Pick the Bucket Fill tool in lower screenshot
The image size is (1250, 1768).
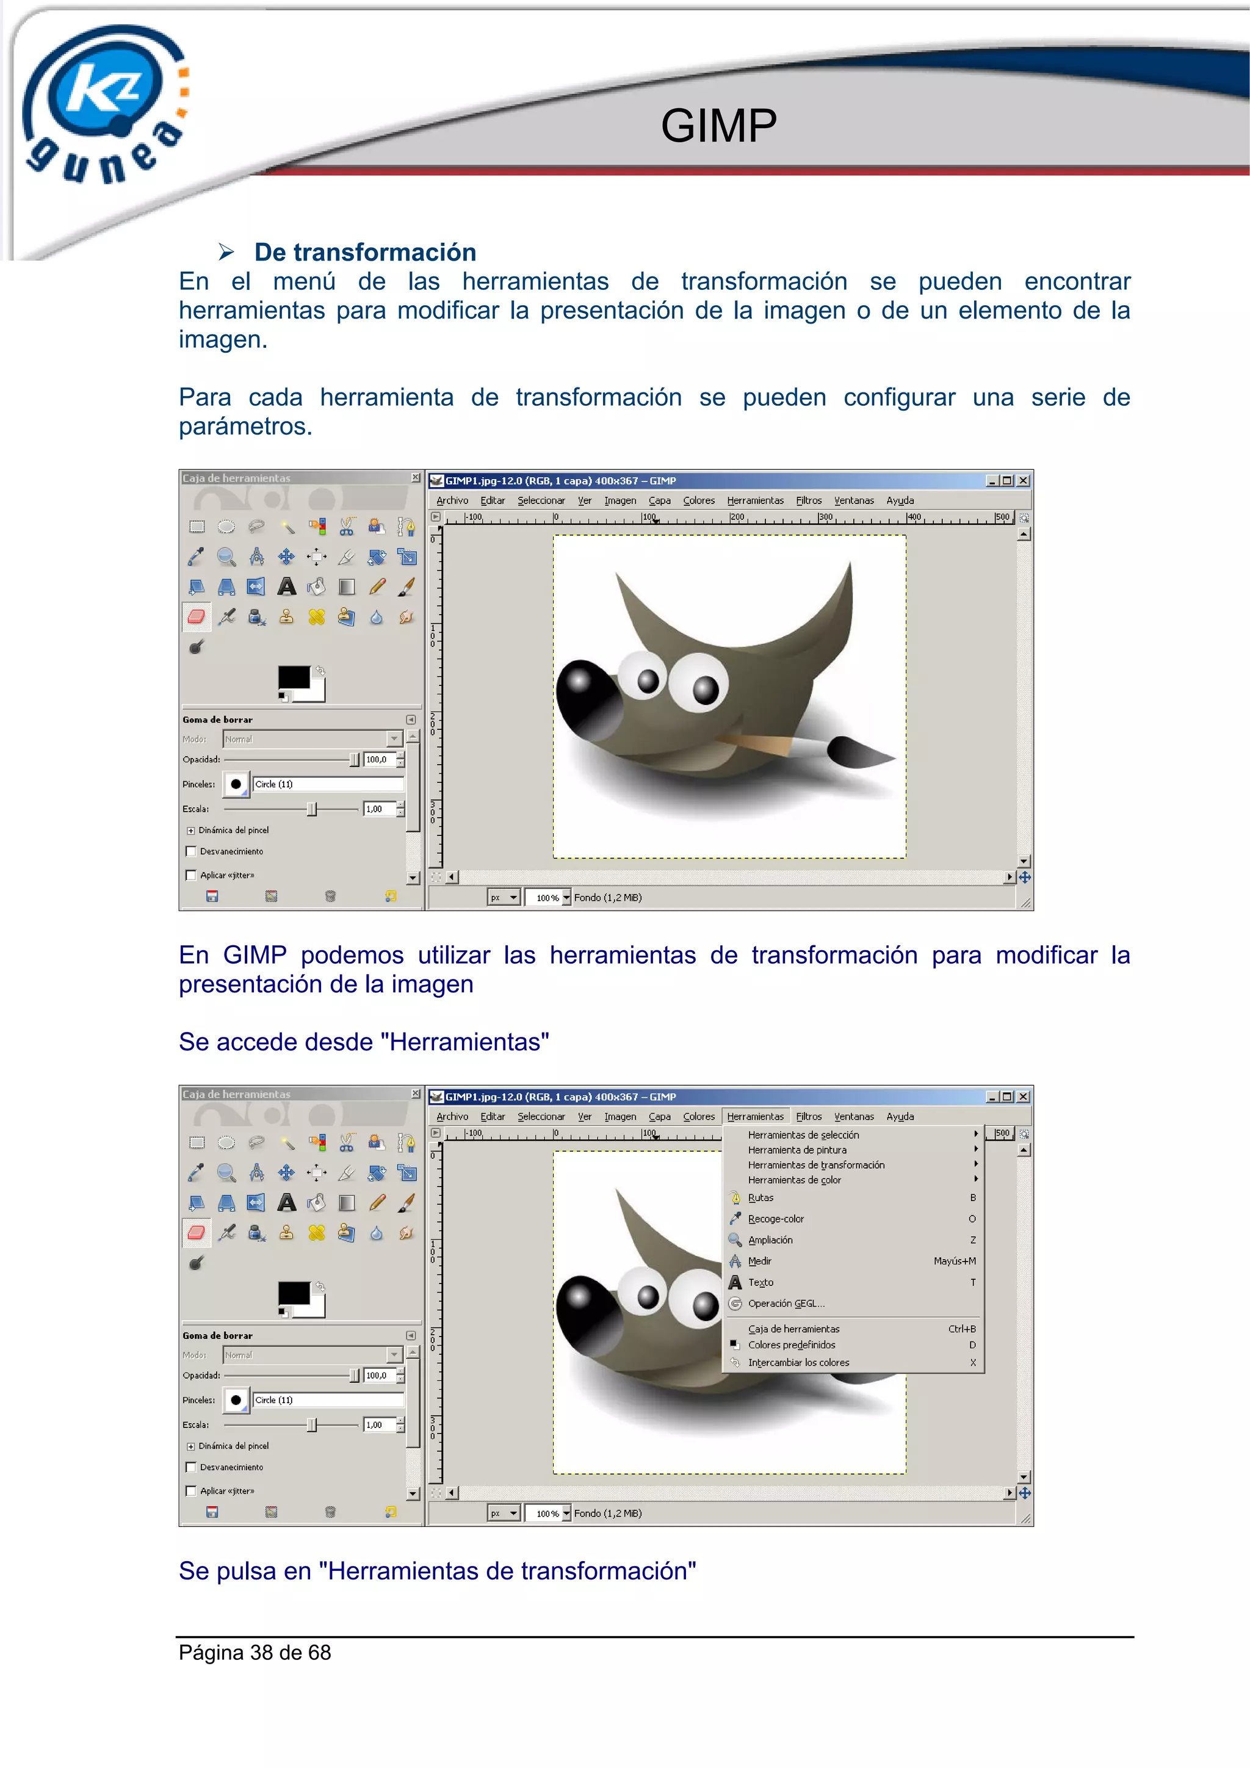(x=317, y=1203)
